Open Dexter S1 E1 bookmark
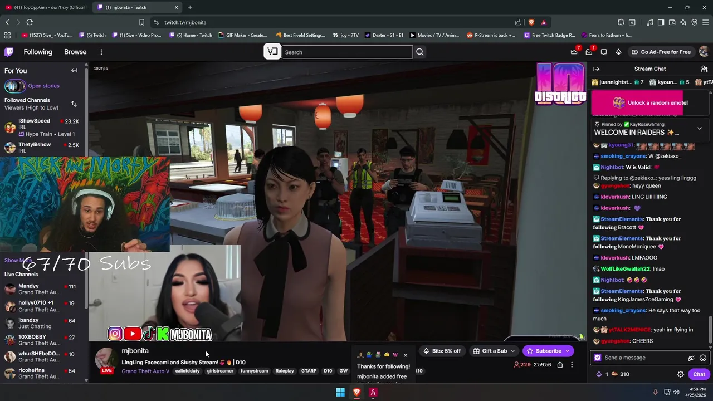Image resolution: width=713 pixels, height=401 pixels. click(384, 35)
